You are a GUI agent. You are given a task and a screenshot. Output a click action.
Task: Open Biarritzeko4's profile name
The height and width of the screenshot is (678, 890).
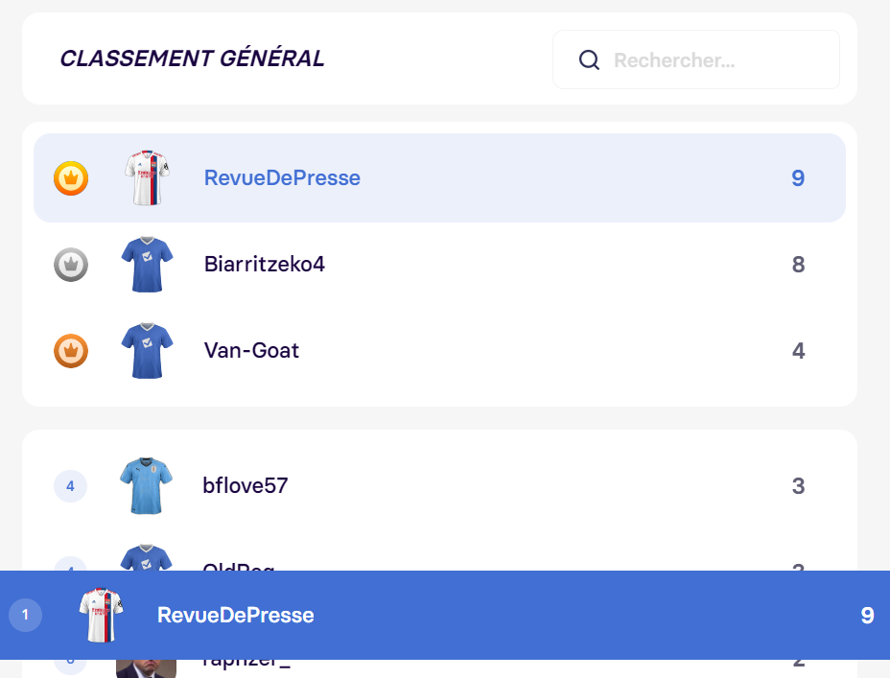tap(265, 264)
